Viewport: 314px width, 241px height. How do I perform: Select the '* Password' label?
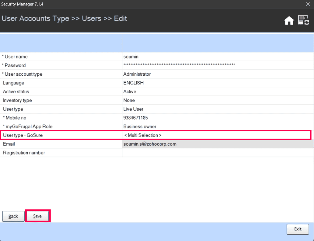click(x=14, y=66)
